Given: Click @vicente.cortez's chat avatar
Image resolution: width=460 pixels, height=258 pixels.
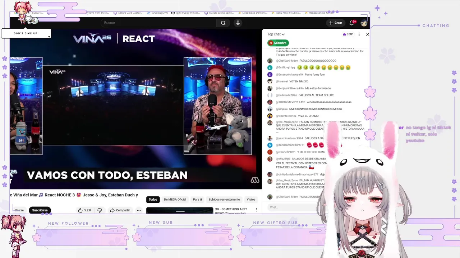Looking at the screenshot, I should click(x=270, y=116).
